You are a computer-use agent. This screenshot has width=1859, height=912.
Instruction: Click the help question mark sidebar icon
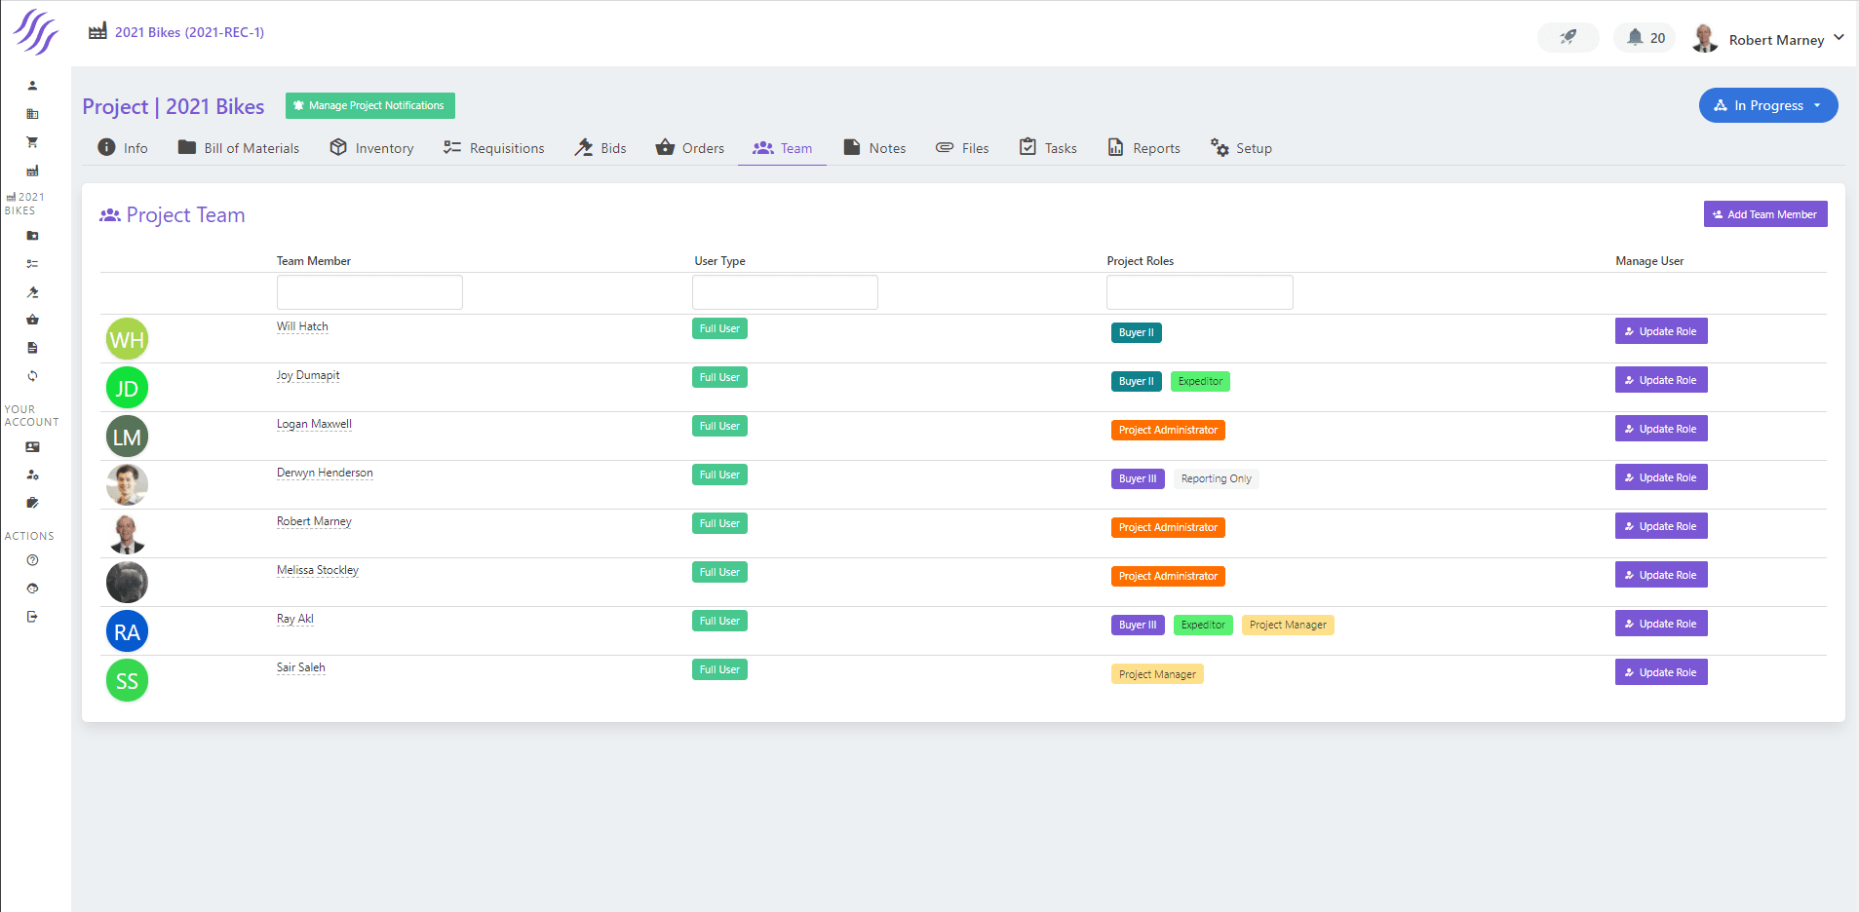coord(32,560)
